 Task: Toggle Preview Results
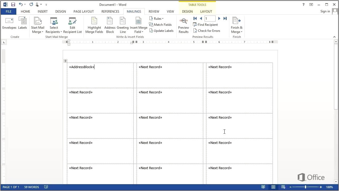click(183, 25)
